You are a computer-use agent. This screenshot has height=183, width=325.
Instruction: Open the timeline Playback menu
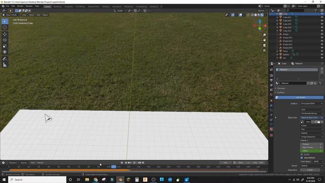tap(13, 163)
